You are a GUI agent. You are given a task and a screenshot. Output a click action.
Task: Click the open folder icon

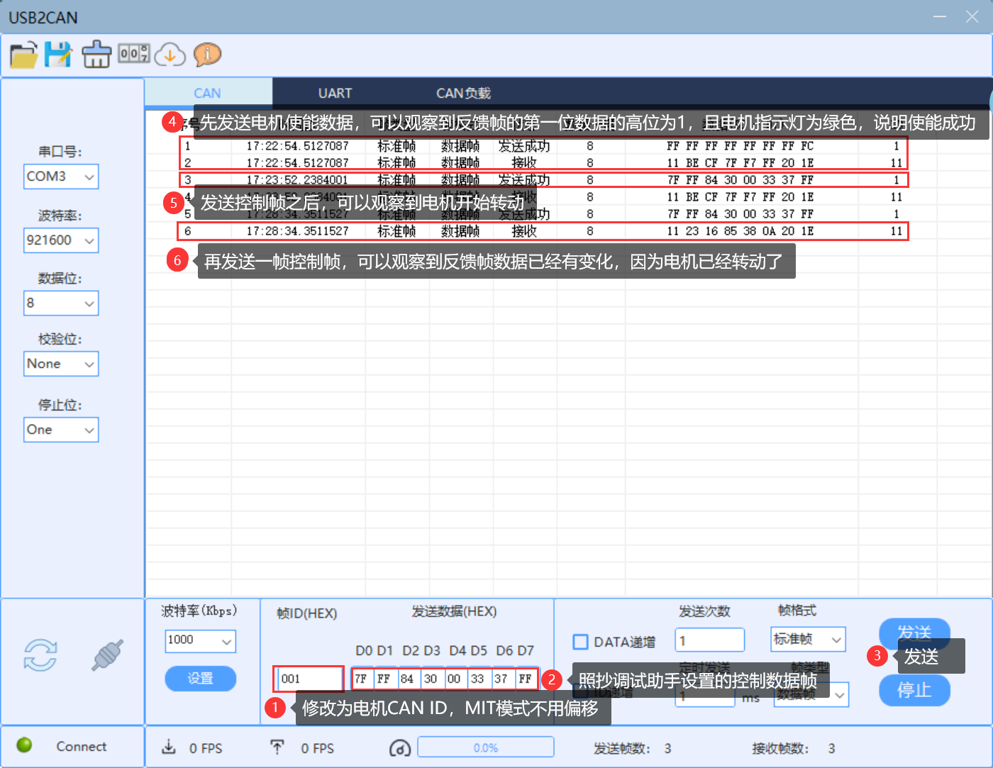point(23,55)
